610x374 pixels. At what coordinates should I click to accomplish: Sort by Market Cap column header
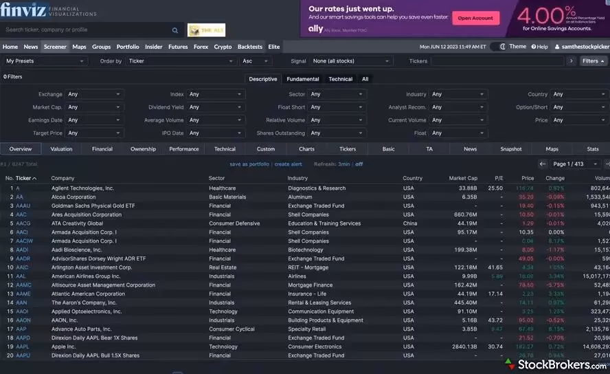click(x=463, y=178)
